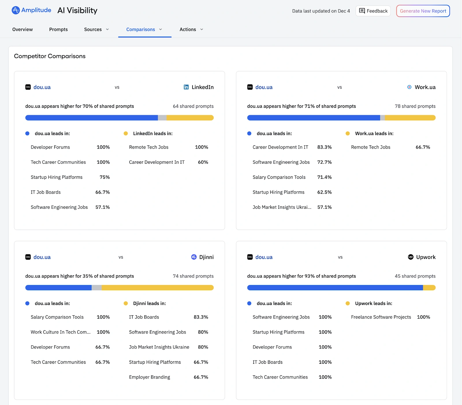Click the LinkedIn logo icon
The width and height of the screenshot is (462, 405).
(186, 87)
